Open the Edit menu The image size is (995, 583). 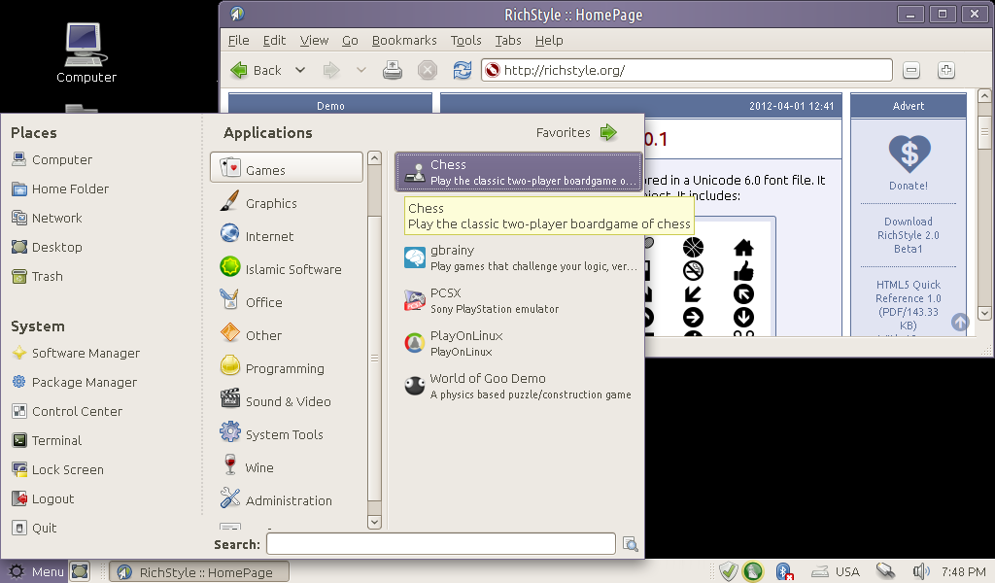(x=274, y=40)
